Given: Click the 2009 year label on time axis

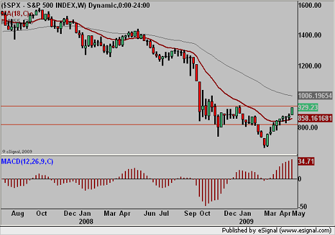Looking at the screenshot, I should 246,222.
